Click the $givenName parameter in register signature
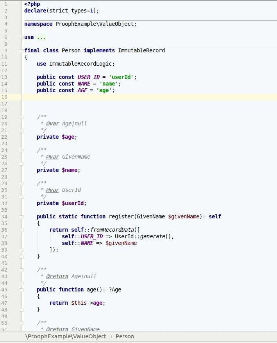277x343 pixels. point(184,216)
